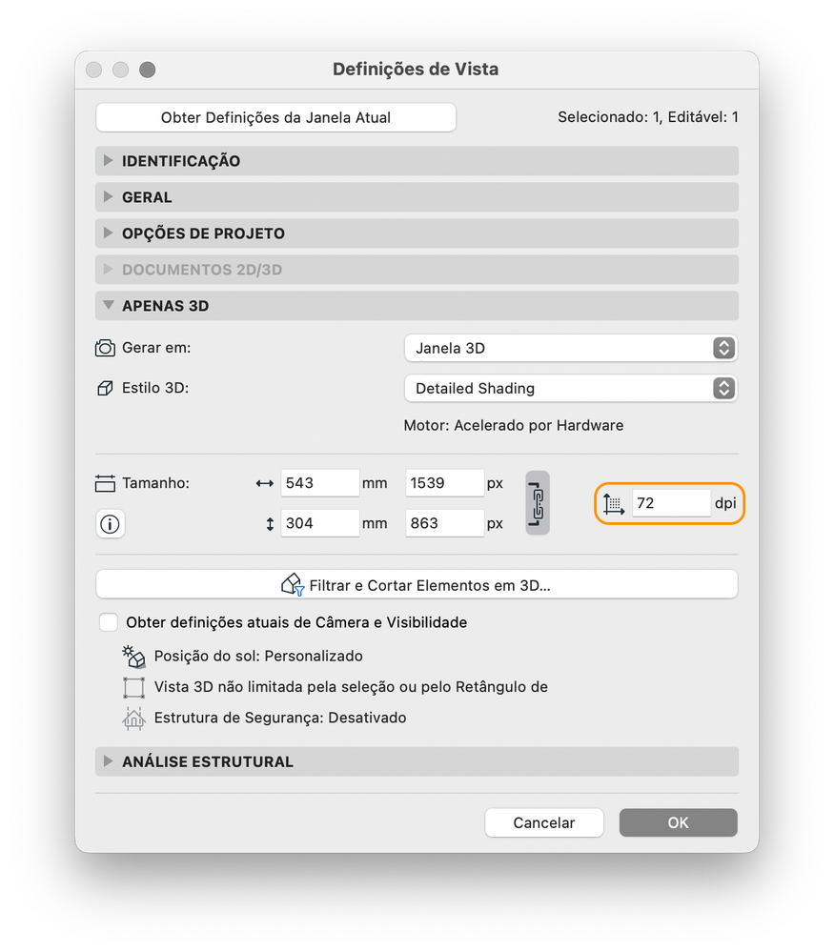Click the pixel height field showing 863
Screen dimensions: 834x952
(444, 523)
